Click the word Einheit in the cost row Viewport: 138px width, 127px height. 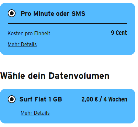pos(42,33)
